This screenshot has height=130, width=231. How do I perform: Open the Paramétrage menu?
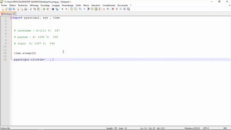(67, 5)
